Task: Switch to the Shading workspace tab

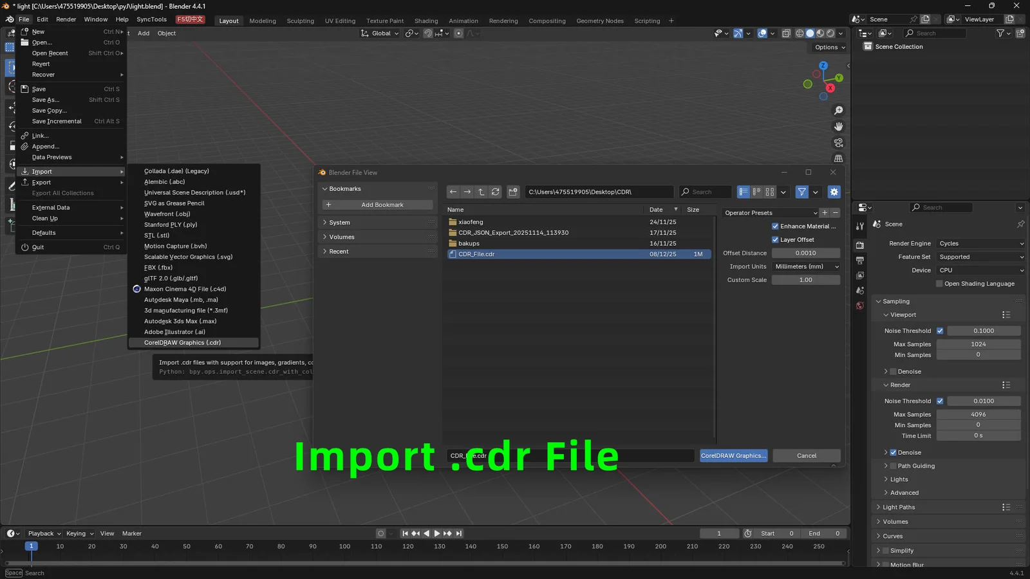Action: pos(426,21)
